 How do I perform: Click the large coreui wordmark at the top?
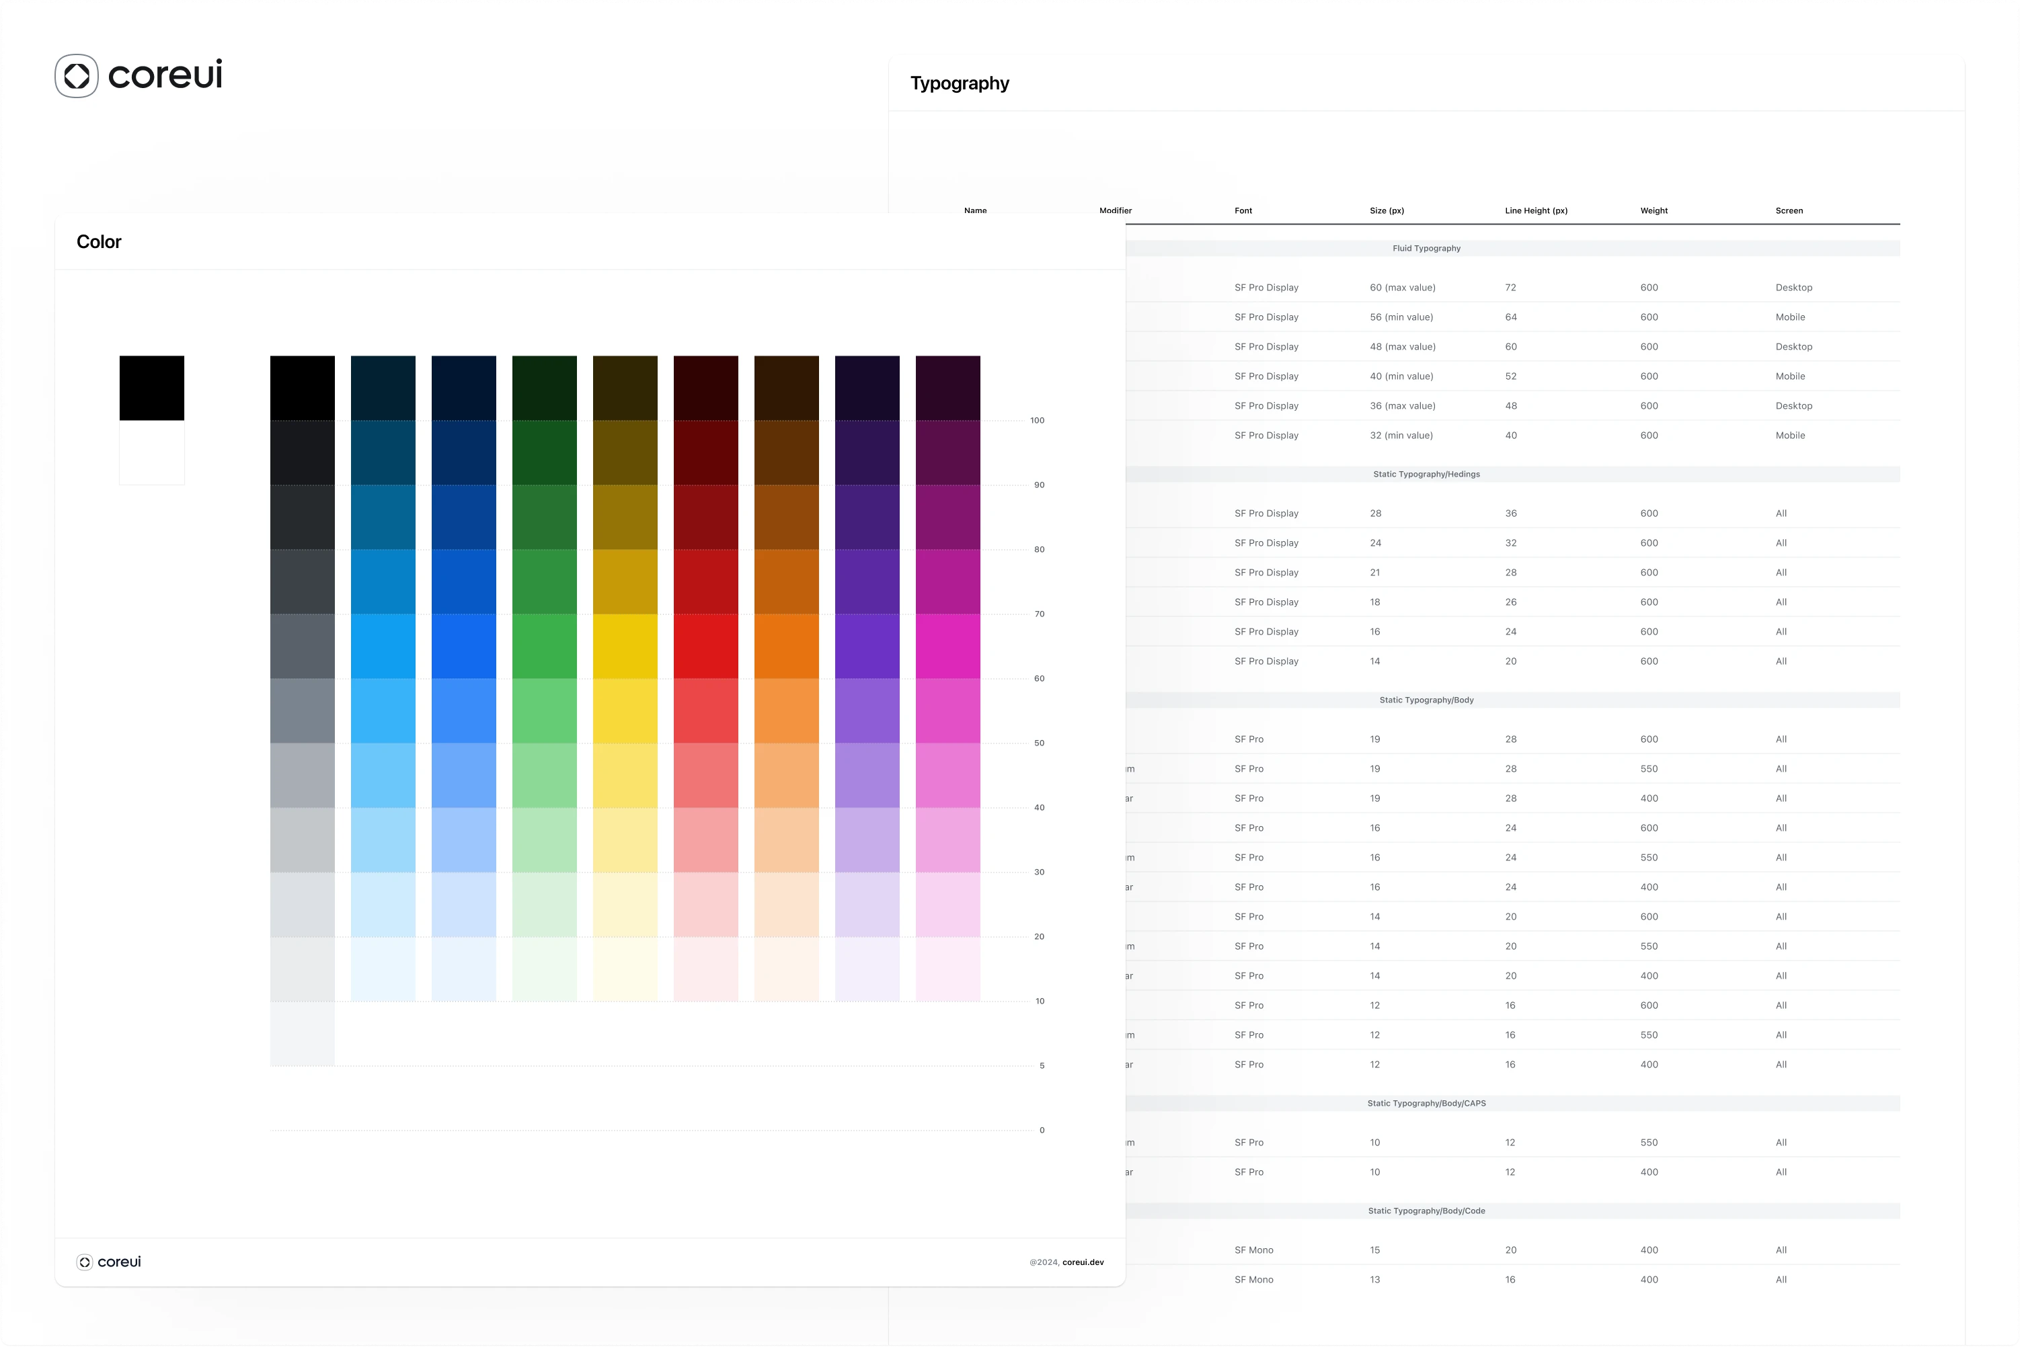[165, 75]
